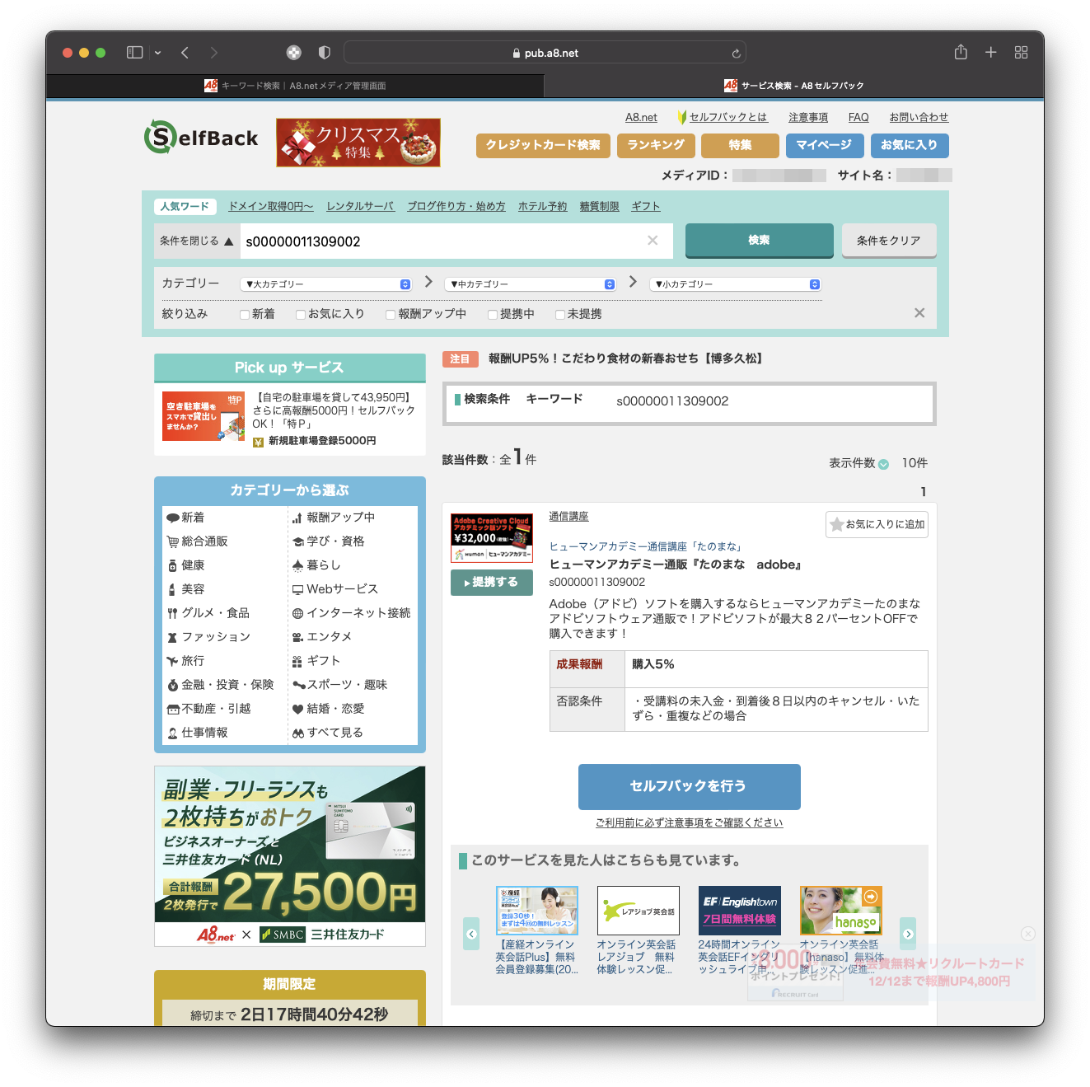The width and height of the screenshot is (1090, 1087).
Task: Open the クレジットカード検索 menu button
Action: click(543, 146)
